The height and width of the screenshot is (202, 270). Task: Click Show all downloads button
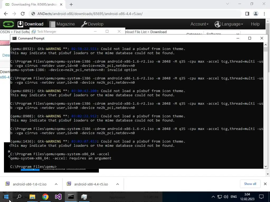click(250, 184)
